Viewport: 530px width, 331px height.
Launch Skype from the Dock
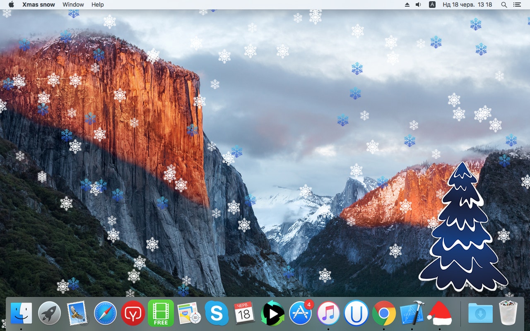coord(216,314)
